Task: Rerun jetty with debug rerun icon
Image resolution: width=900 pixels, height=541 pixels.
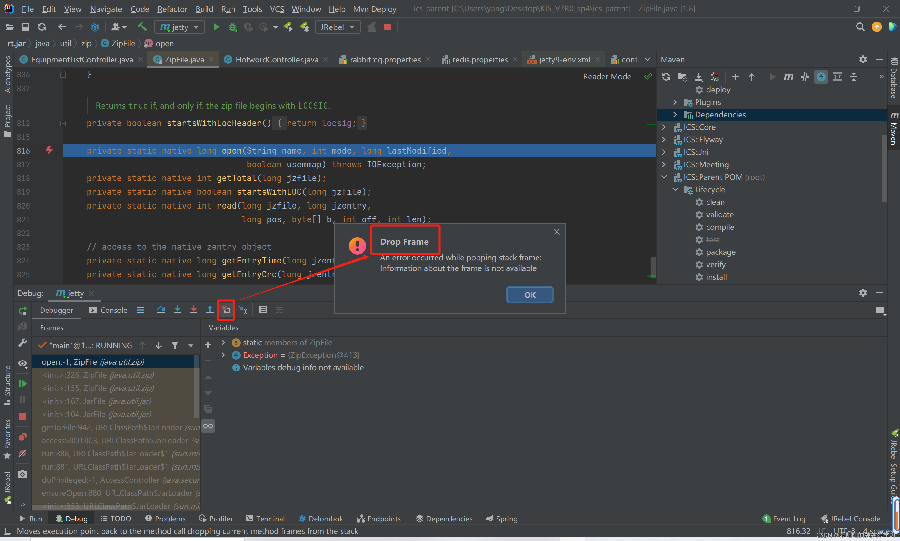Action: (x=22, y=311)
